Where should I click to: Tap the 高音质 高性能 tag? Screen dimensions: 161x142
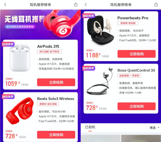click(x=128, y=23)
